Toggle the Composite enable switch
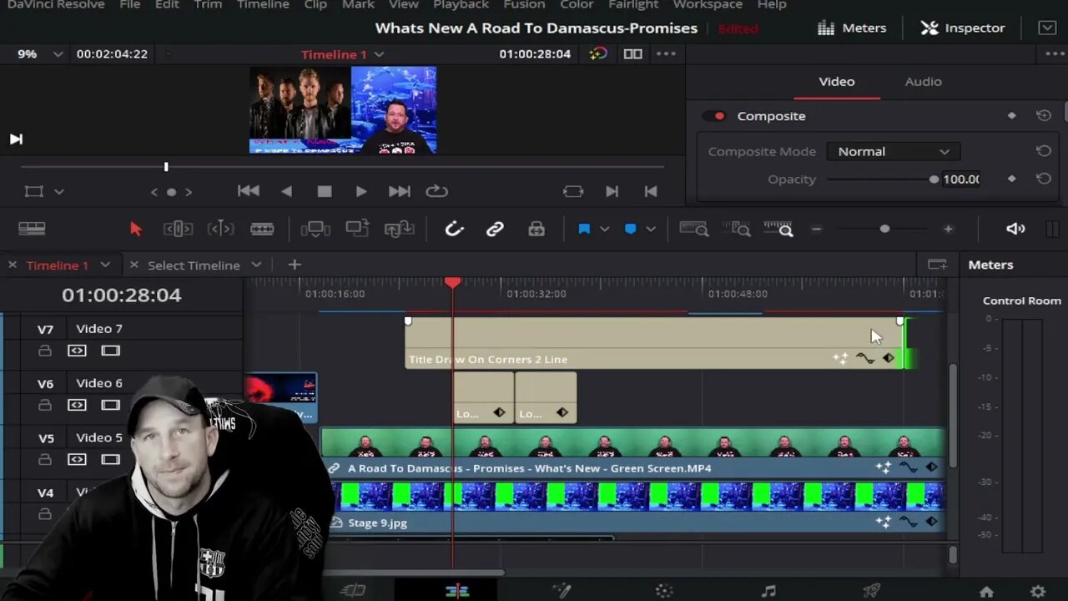The height and width of the screenshot is (601, 1068). pos(714,116)
